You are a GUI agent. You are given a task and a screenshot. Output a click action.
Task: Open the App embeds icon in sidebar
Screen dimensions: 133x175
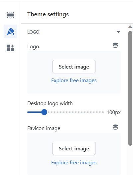click(11, 48)
